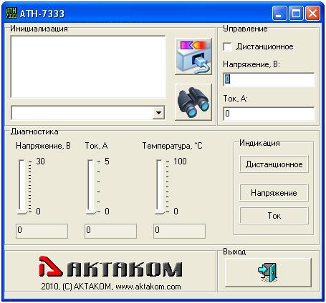Click the network connect device icon button
Viewport: 326px width, 303px height.
(193, 56)
